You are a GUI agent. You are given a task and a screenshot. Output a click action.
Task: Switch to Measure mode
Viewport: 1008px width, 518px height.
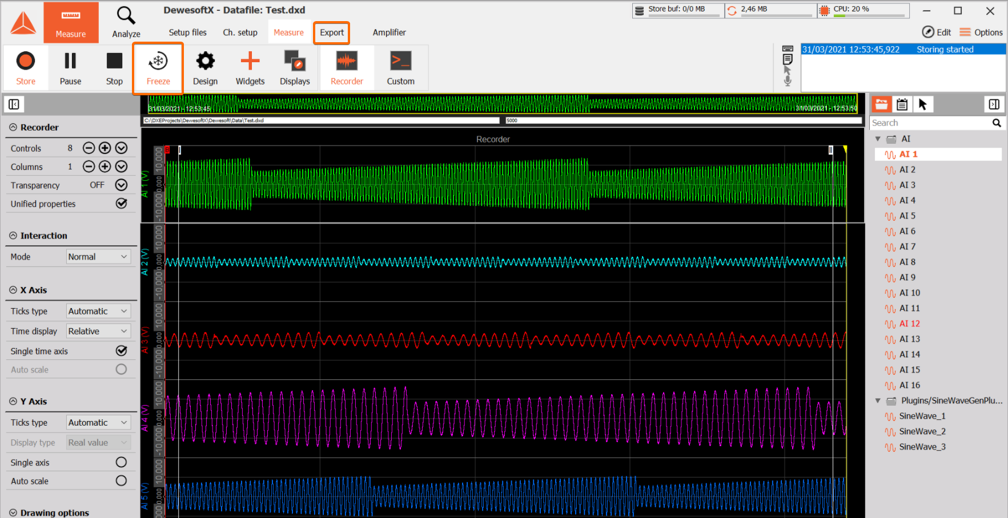pyautogui.click(x=71, y=22)
